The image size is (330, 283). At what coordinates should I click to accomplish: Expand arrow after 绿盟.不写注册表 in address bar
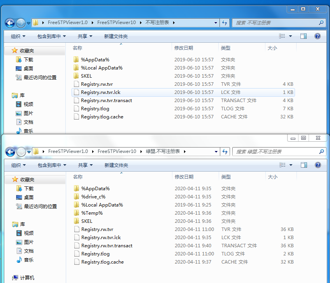tap(184, 151)
